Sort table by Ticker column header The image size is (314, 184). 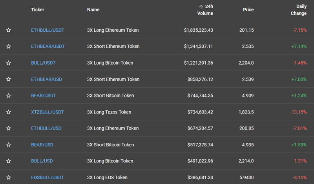(x=38, y=9)
